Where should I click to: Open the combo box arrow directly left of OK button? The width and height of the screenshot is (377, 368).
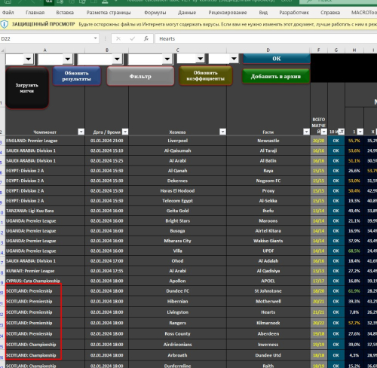[x=234, y=59]
